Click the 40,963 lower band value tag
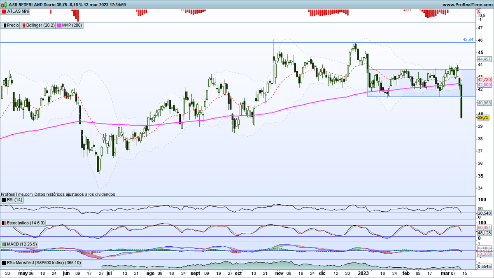This screenshot has width=494, height=278. 485,102
